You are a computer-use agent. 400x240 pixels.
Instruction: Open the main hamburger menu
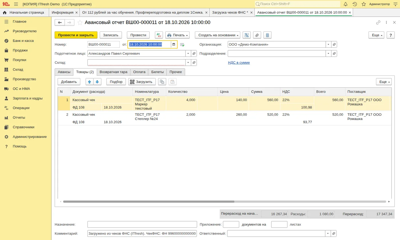click(x=16, y=4)
